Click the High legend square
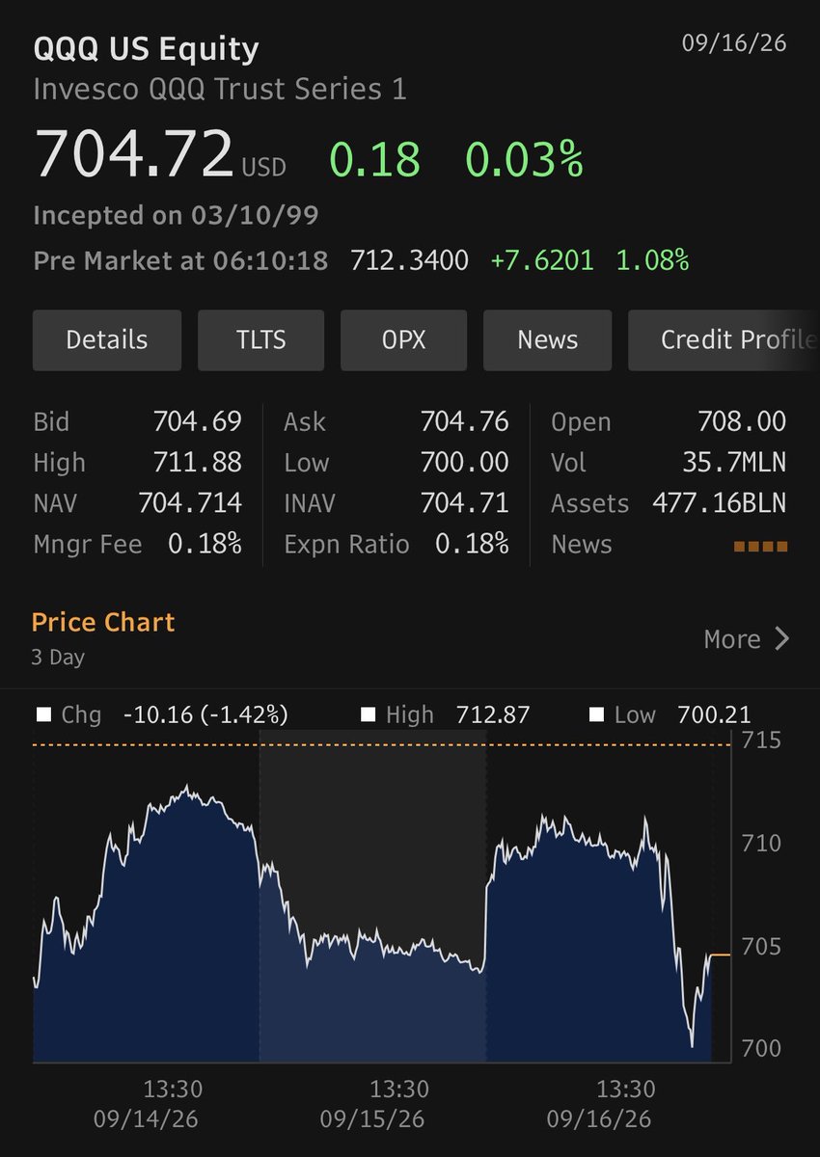The width and height of the screenshot is (820, 1157). click(368, 715)
